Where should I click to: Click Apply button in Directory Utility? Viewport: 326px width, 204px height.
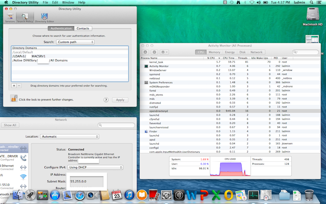point(120,100)
